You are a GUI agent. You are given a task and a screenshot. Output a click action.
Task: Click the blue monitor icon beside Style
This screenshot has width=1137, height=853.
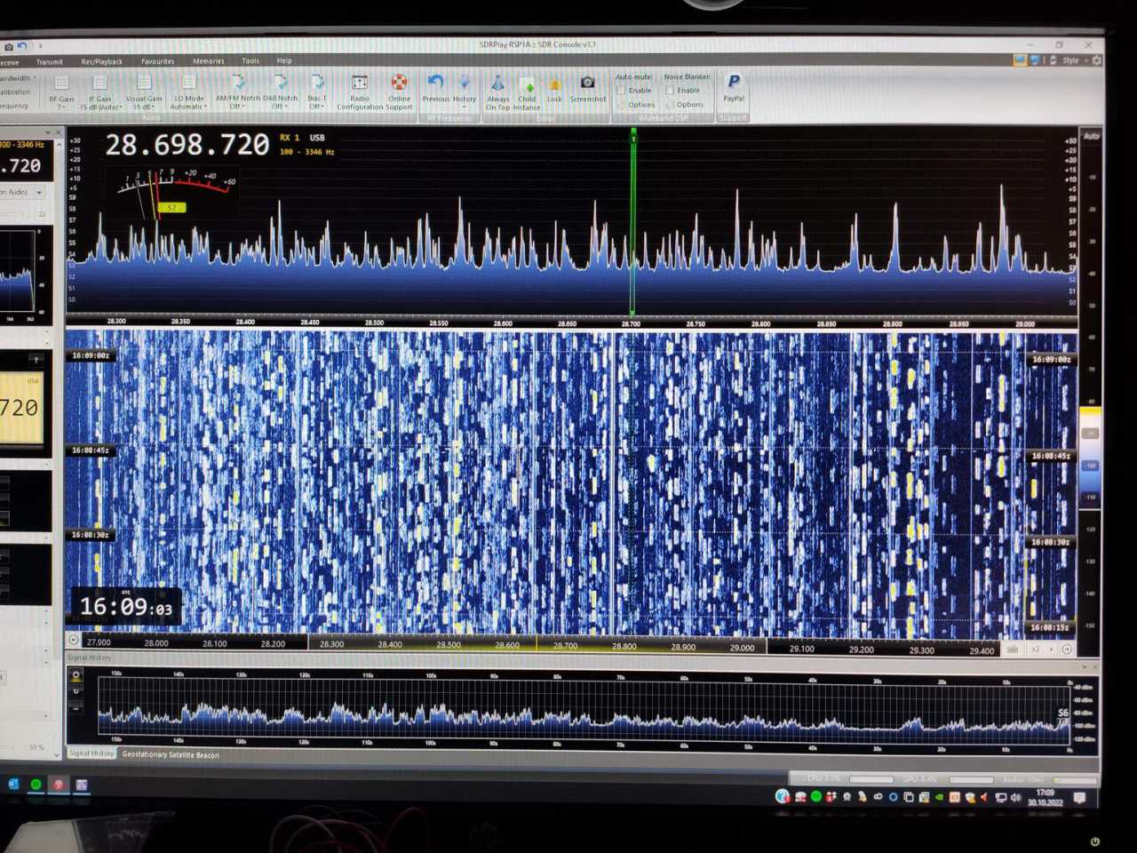(x=1035, y=60)
